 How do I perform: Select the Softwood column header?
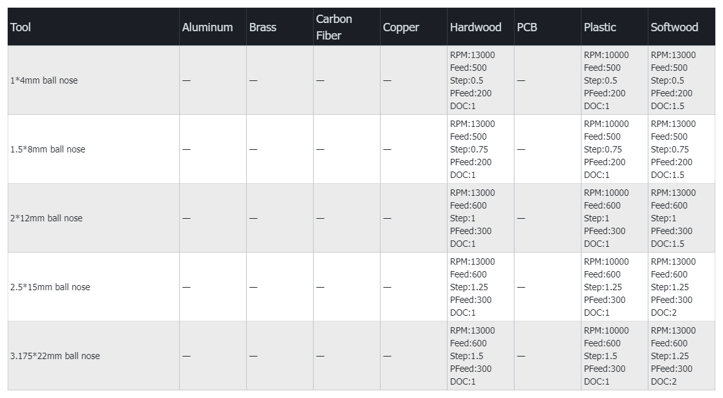(674, 27)
